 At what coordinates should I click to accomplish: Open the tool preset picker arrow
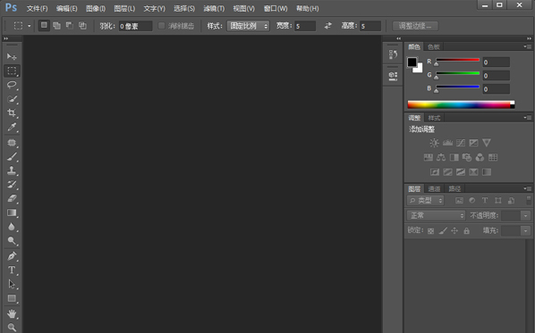29,26
